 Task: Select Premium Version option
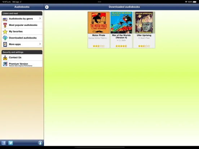(22, 64)
